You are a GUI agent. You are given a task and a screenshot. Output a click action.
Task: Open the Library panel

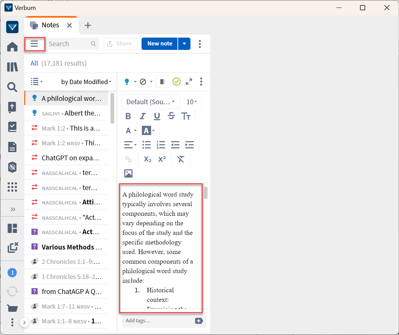12,67
